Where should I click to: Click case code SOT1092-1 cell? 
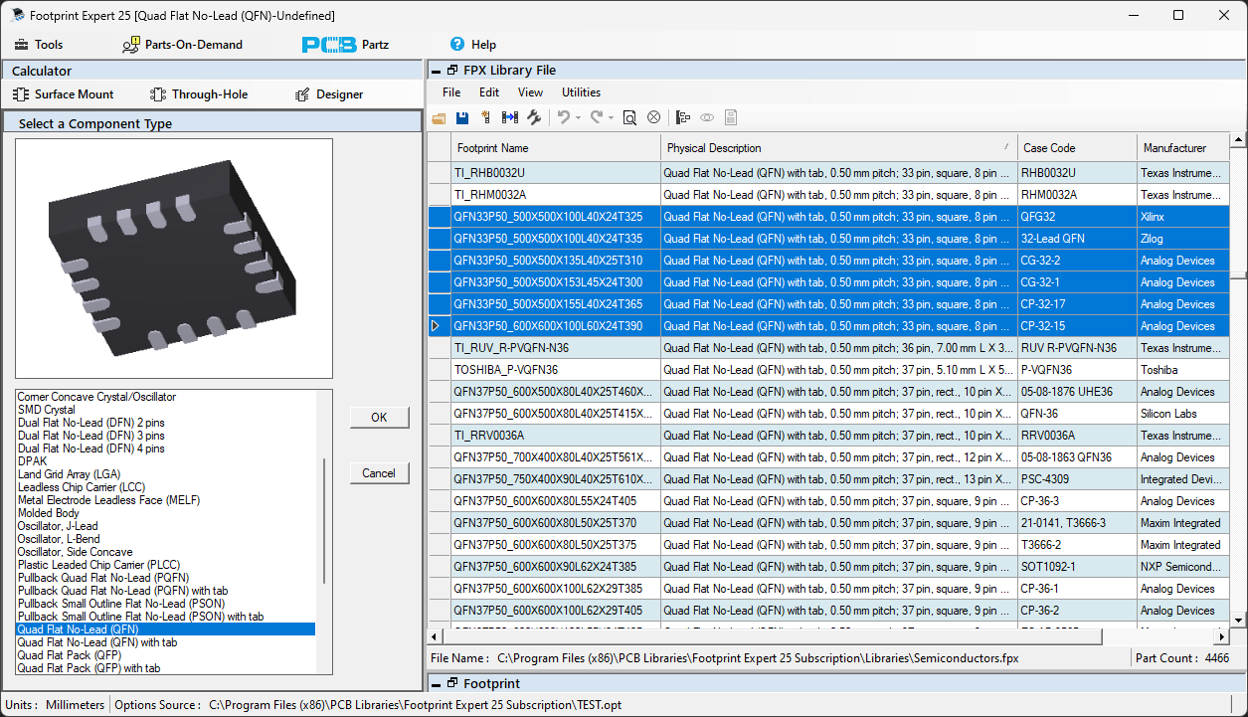[x=1077, y=567]
